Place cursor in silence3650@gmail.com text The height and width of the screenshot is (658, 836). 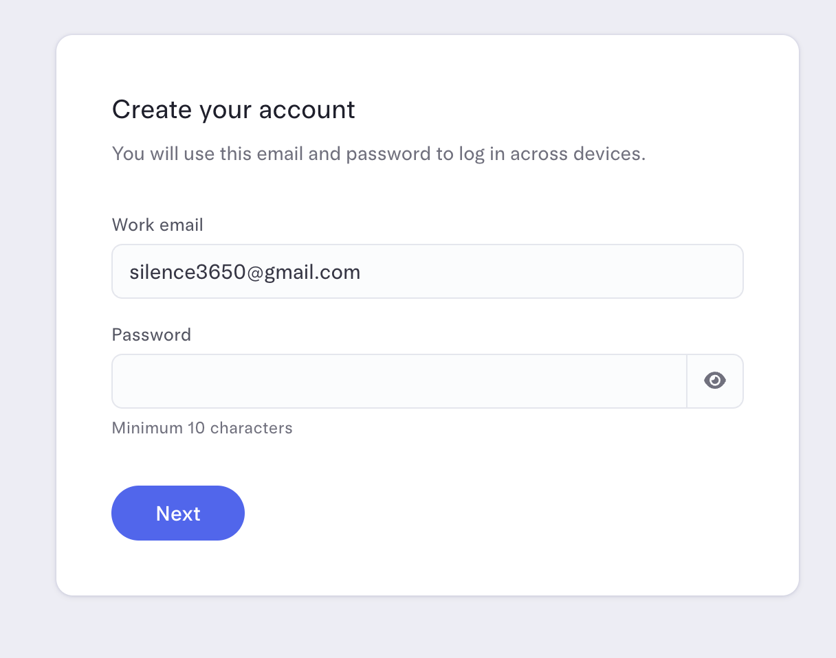245,272
